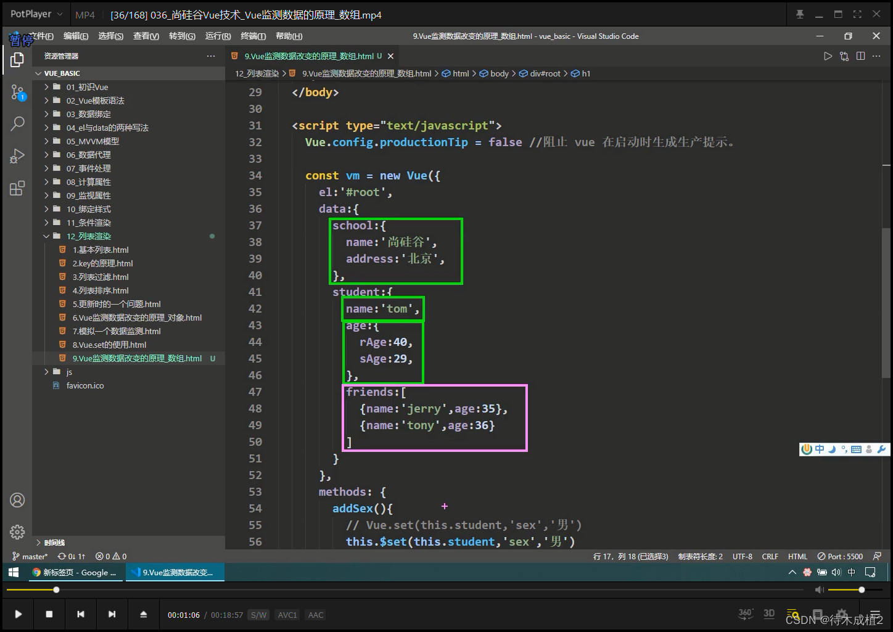
Task: Open changes compare icon in editor toolbar
Action: pos(844,56)
